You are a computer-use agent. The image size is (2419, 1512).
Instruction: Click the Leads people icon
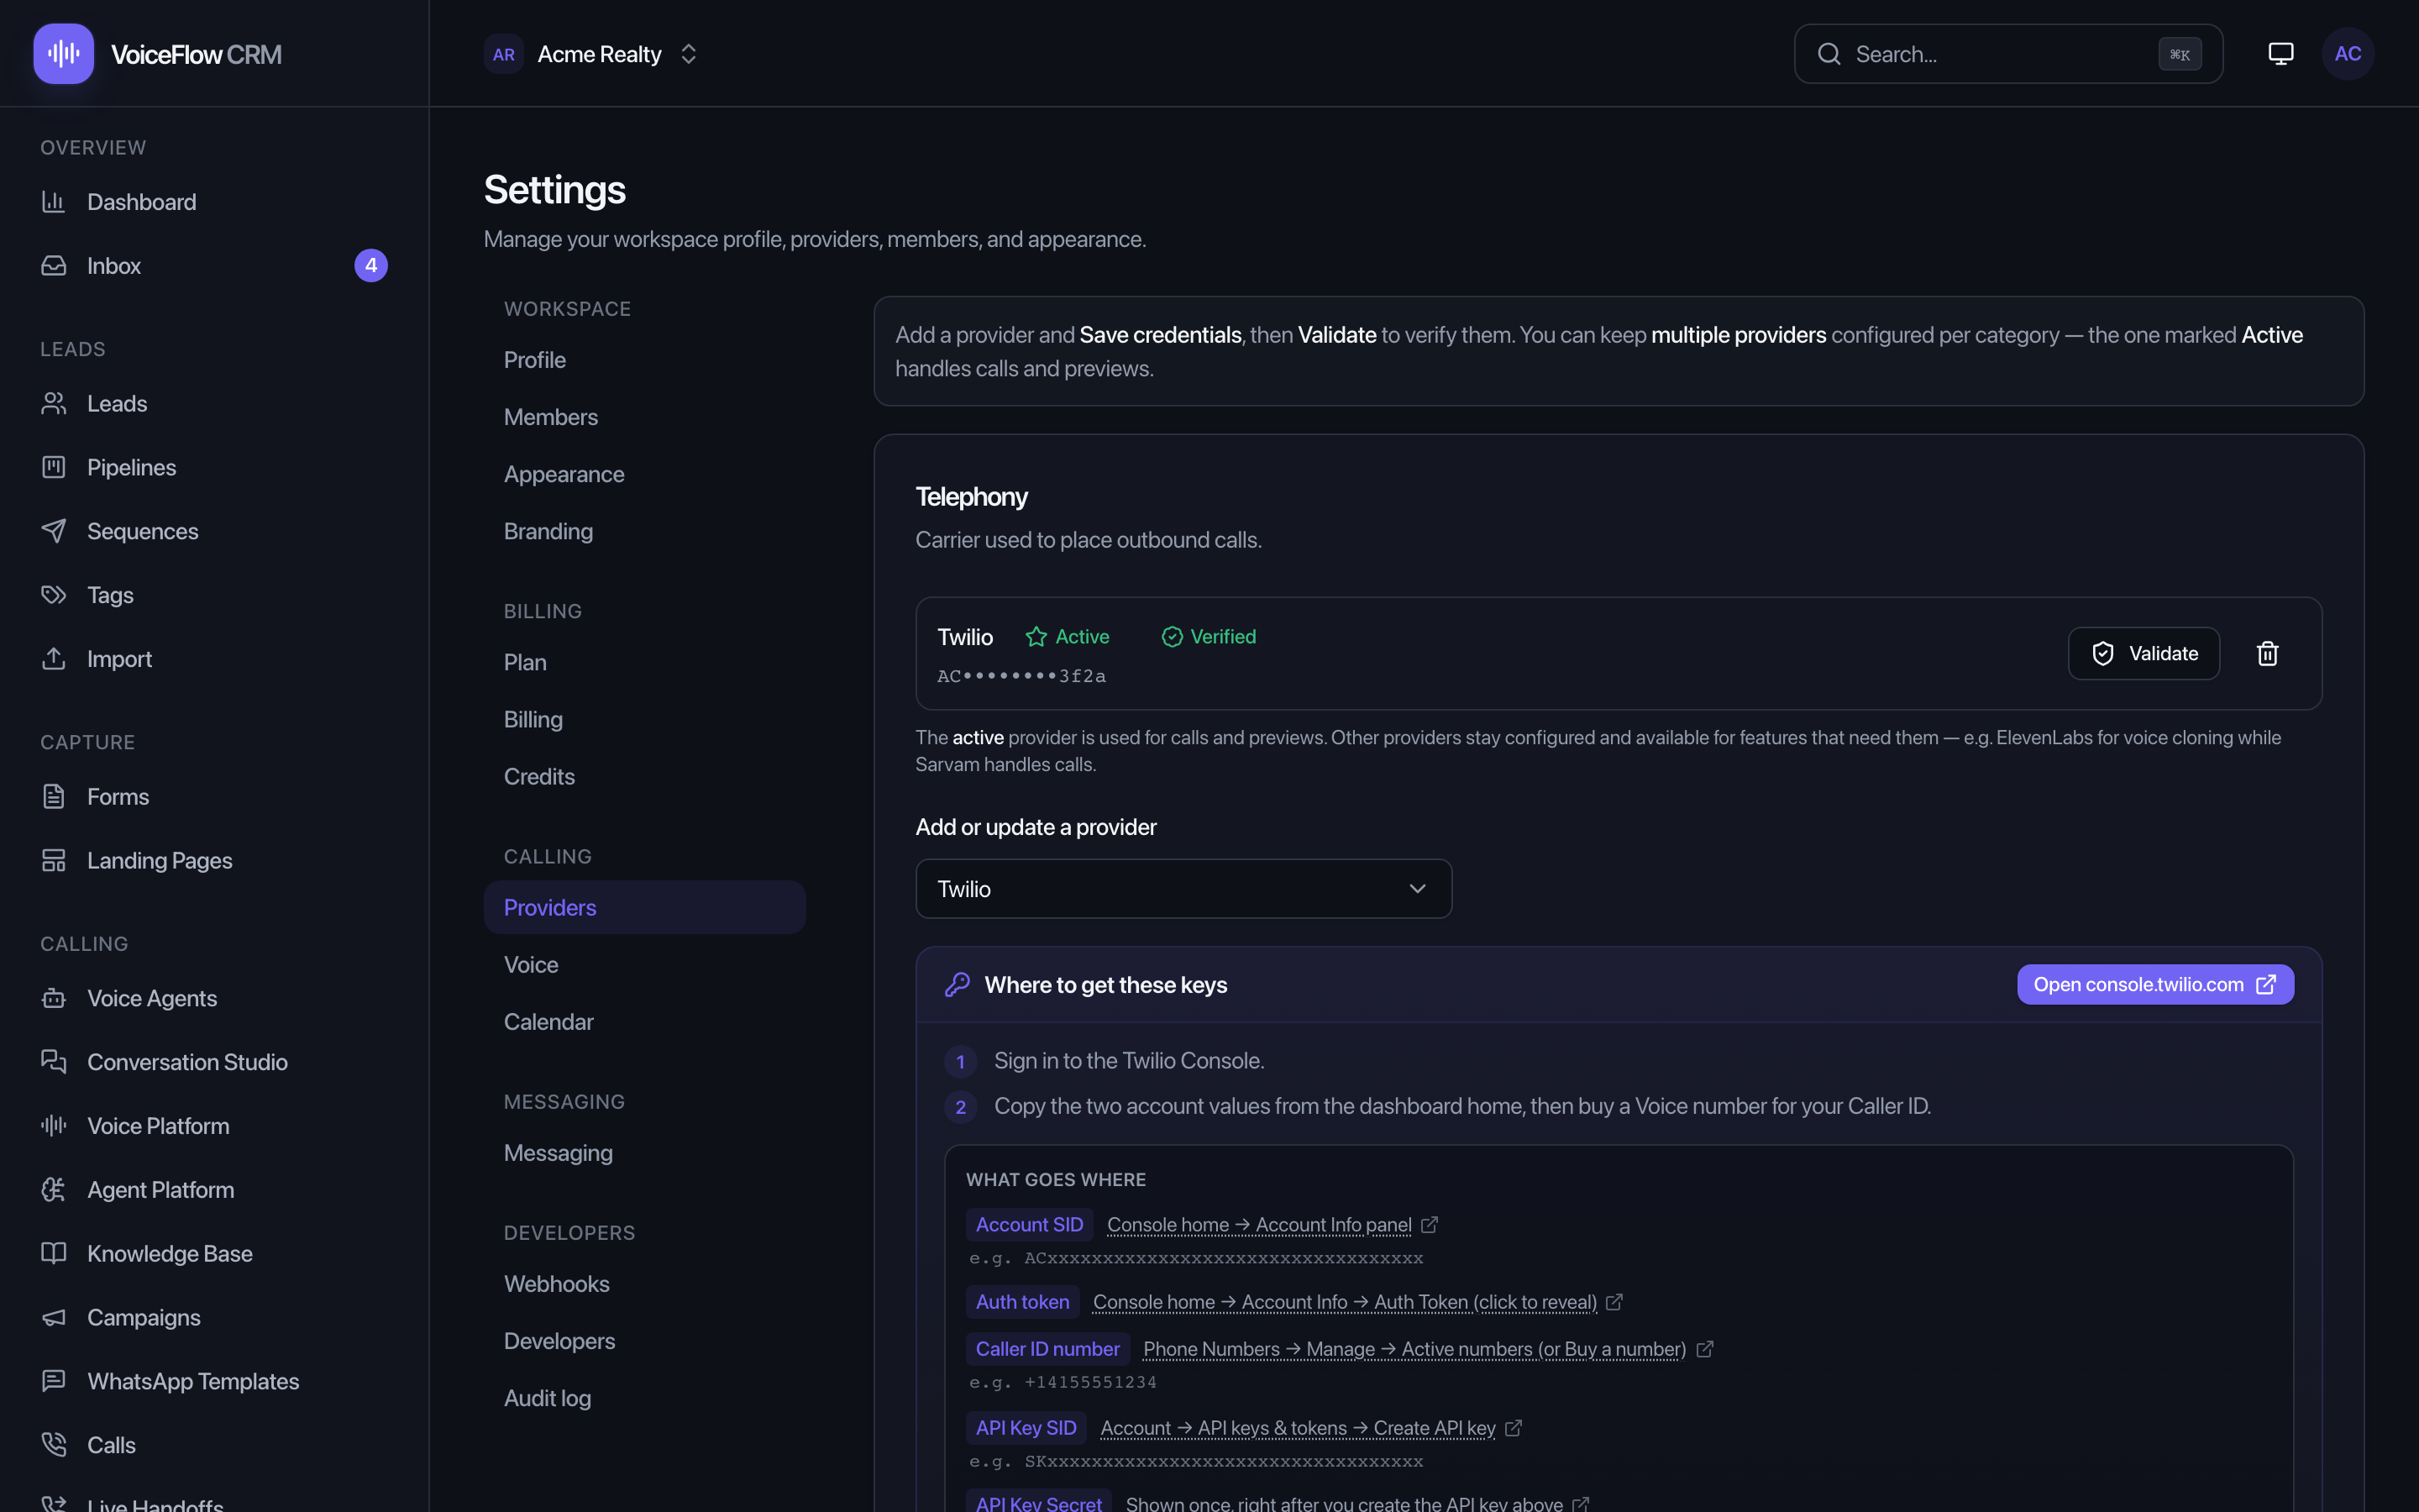point(54,404)
